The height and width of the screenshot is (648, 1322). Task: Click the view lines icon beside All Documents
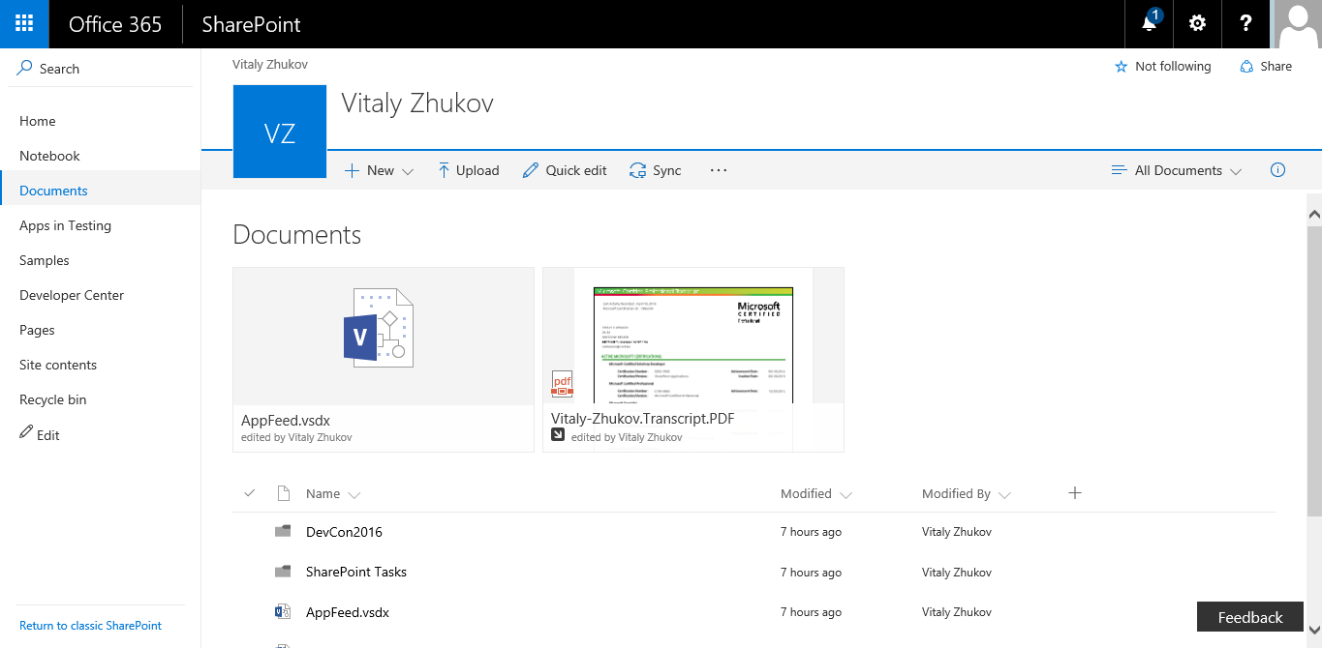(1119, 170)
